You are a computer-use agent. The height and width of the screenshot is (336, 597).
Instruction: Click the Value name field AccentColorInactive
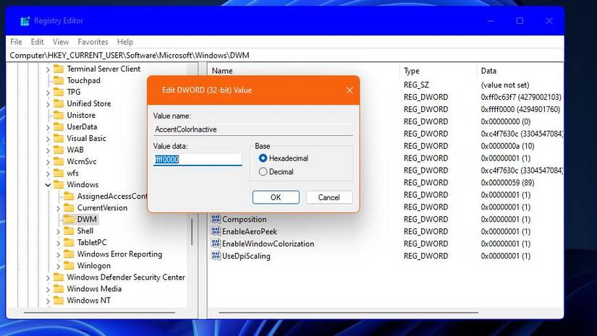[x=253, y=129]
